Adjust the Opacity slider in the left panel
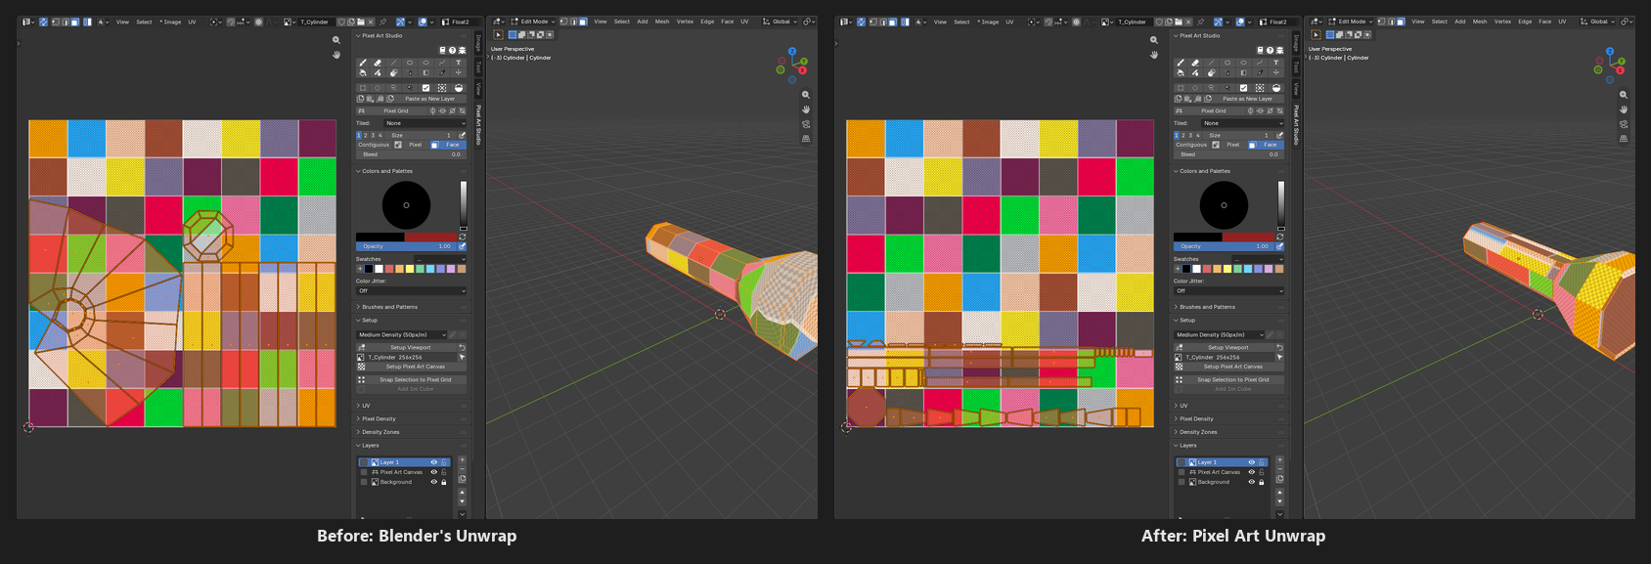Image resolution: width=1651 pixels, height=564 pixels. (x=406, y=246)
